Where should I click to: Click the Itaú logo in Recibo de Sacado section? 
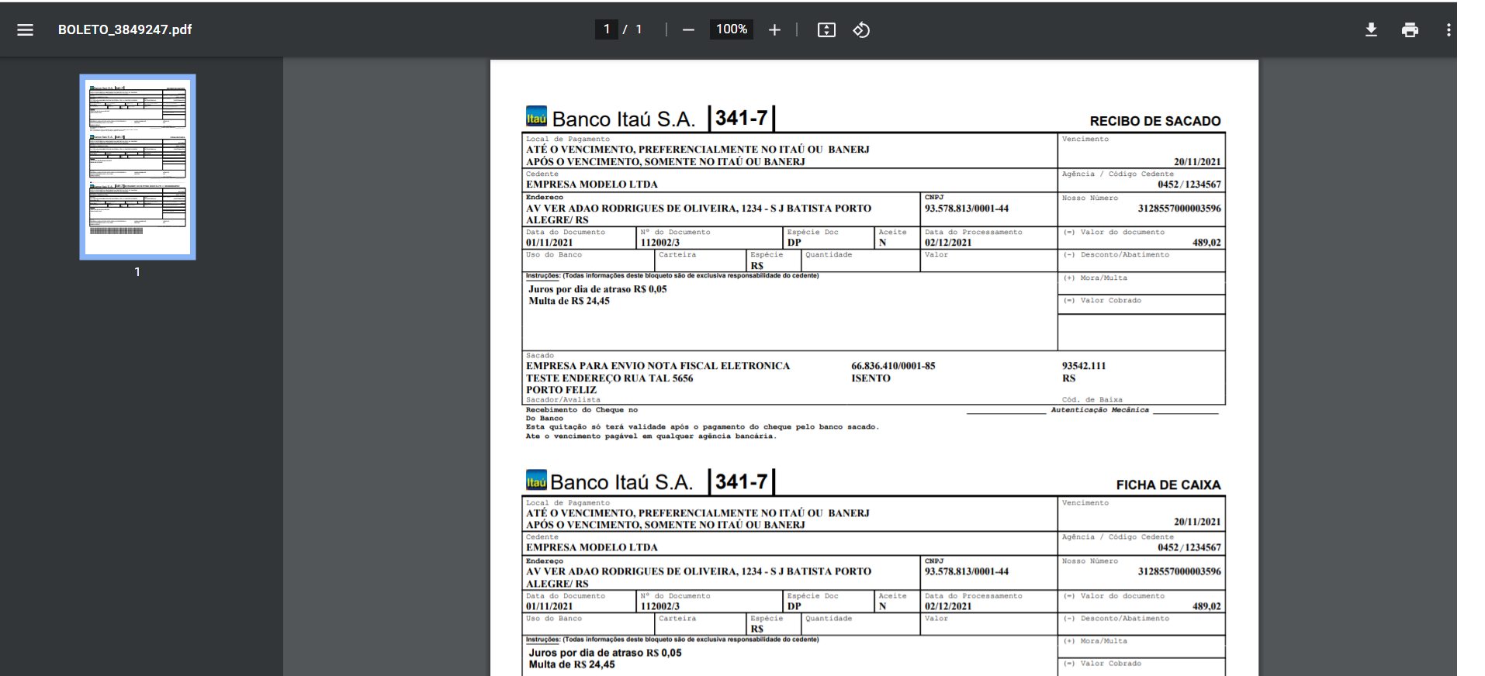(536, 116)
